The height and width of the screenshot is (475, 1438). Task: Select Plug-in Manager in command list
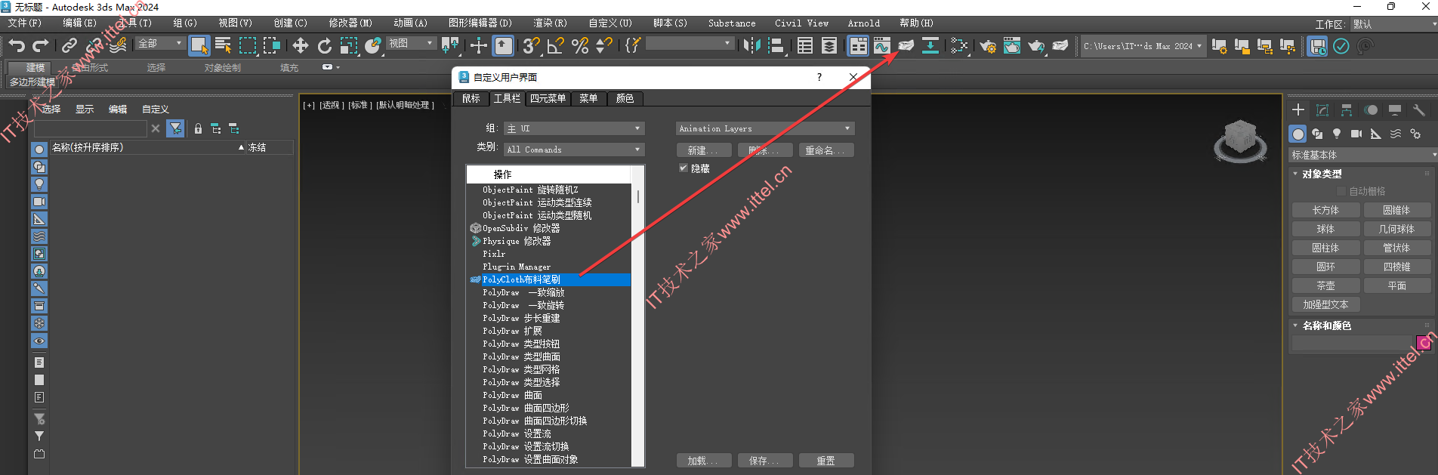point(549,267)
